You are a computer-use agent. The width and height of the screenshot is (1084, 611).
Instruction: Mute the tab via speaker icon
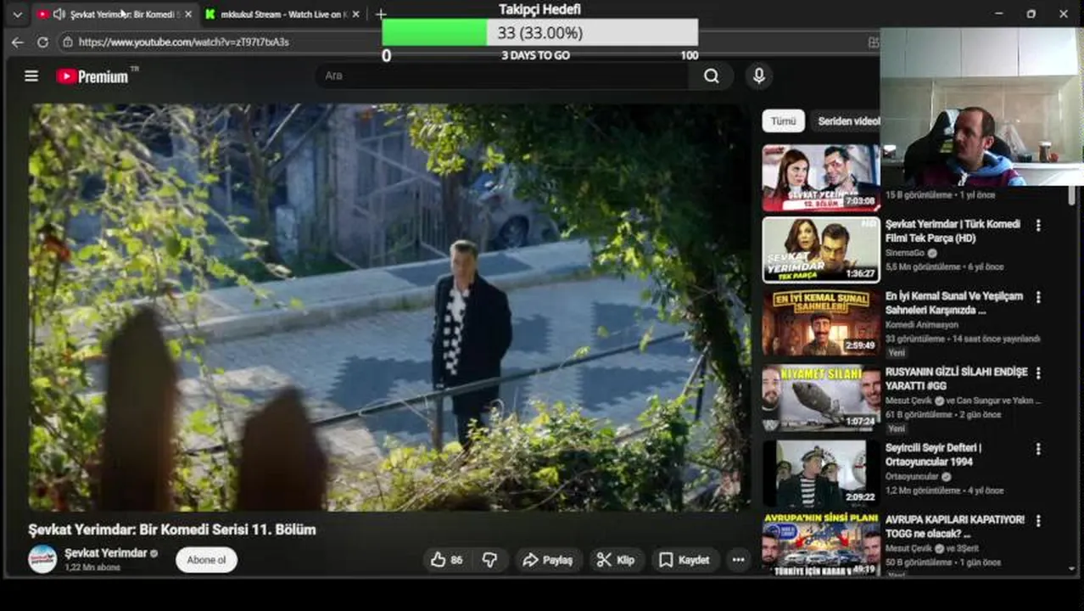coord(59,14)
